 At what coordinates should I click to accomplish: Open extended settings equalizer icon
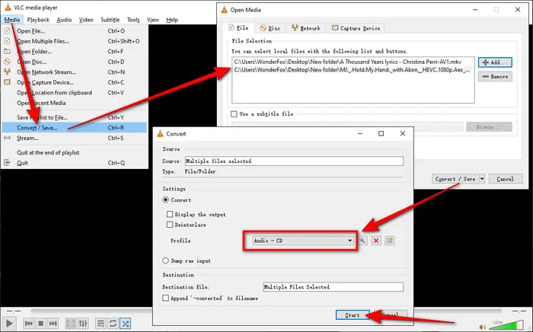[x=83, y=323]
